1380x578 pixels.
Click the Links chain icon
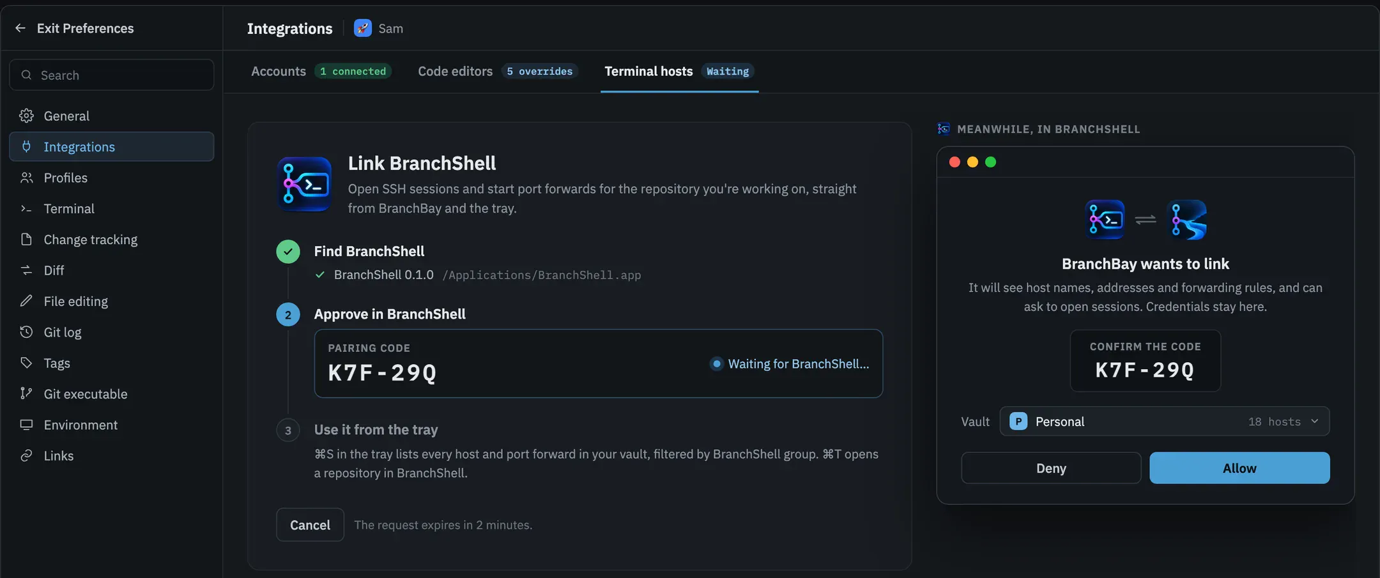(26, 455)
